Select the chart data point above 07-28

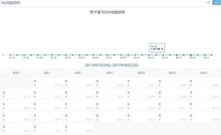click(x=38, y=55)
